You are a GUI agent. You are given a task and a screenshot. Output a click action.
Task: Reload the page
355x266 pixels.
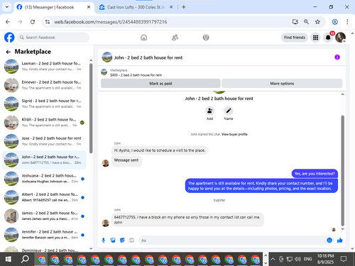(x=33, y=22)
